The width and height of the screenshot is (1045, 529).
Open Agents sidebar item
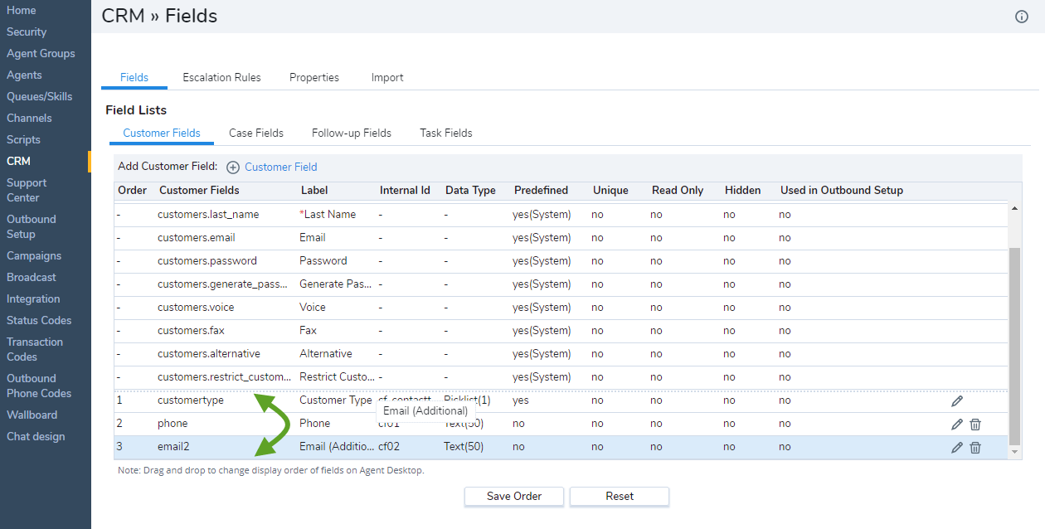pyautogui.click(x=24, y=75)
